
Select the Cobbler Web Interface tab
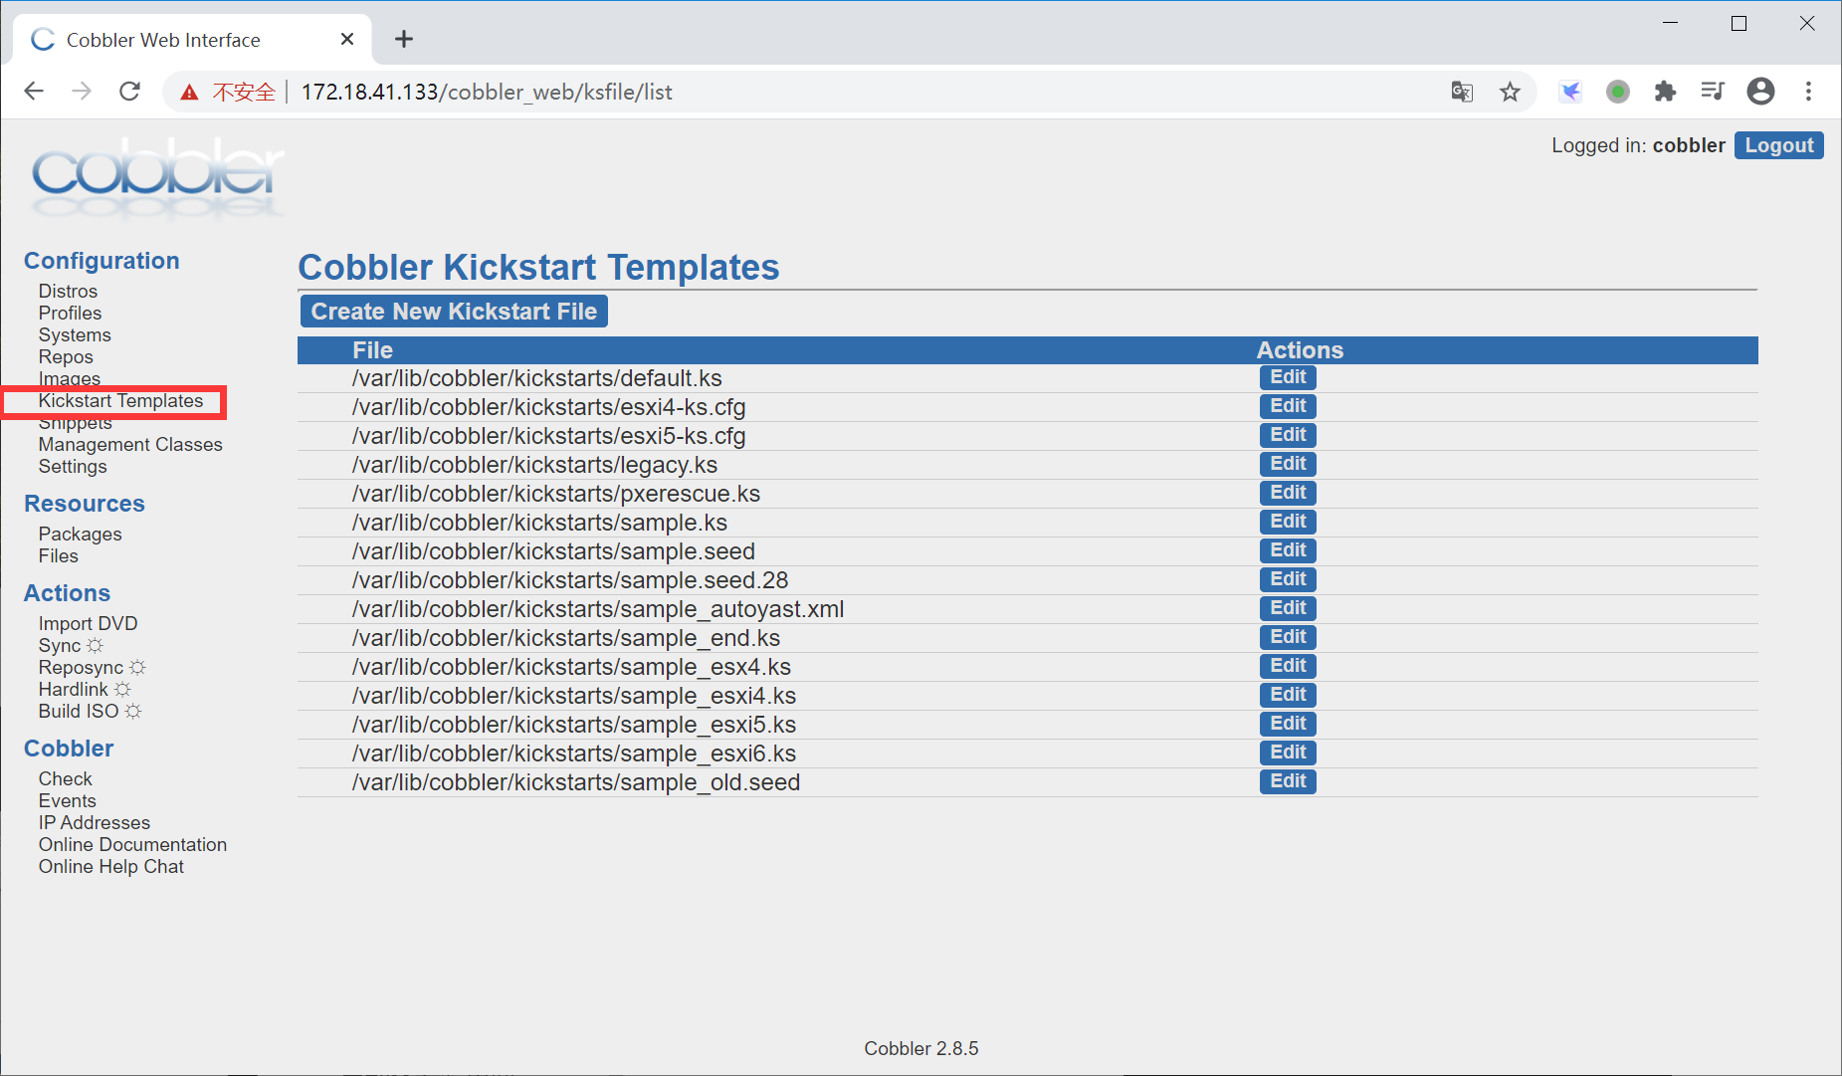tap(193, 39)
